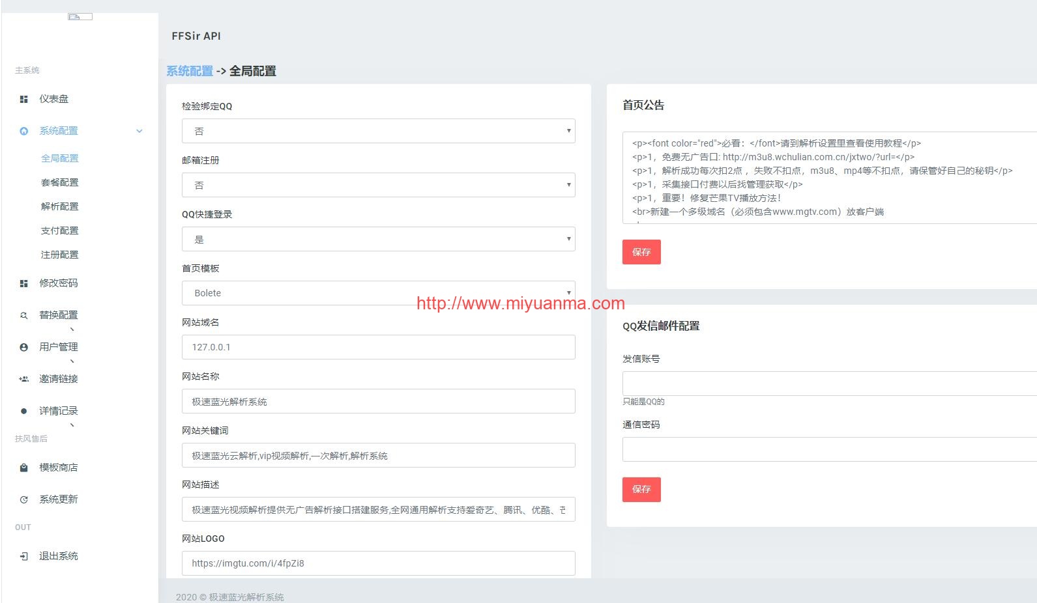This screenshot has width=1037, height=603.
Task: Click the dashboard icon beside 仪表盘
Action: (x=24, y=99)
